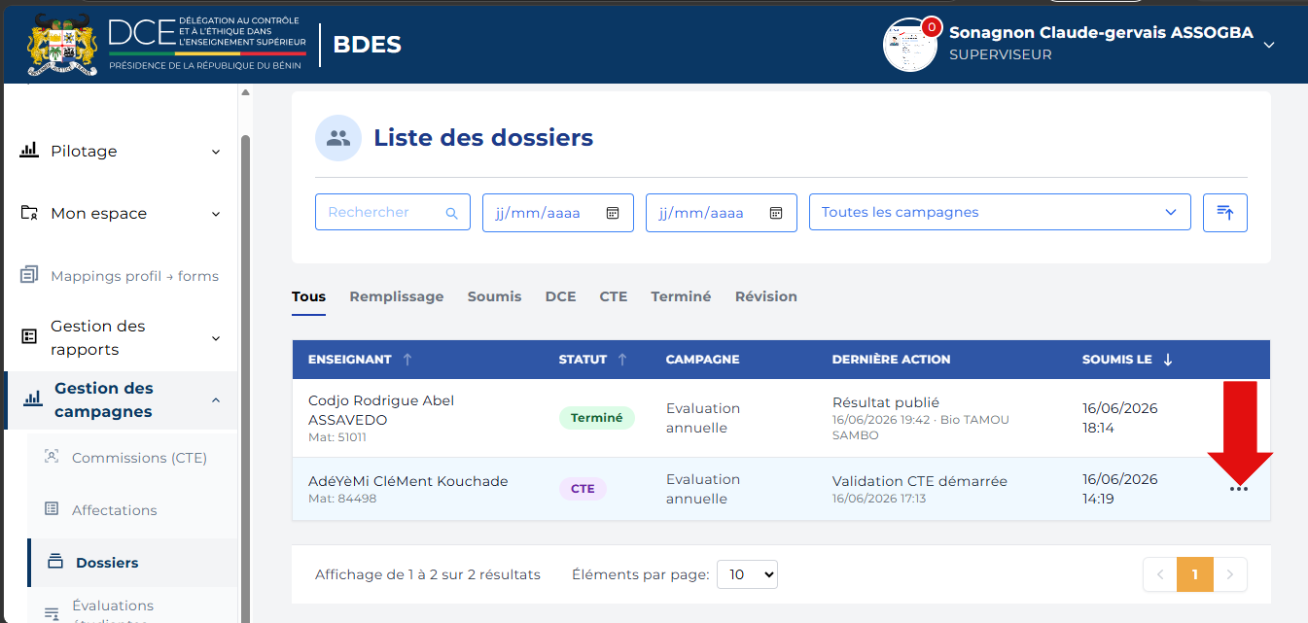Image resolution: width=1308 pixels, height=623 pixels.
Task: Click the Campagne column header
Action: (702, 360)
